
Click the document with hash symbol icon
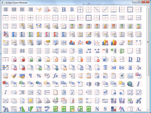click(72, 92)
